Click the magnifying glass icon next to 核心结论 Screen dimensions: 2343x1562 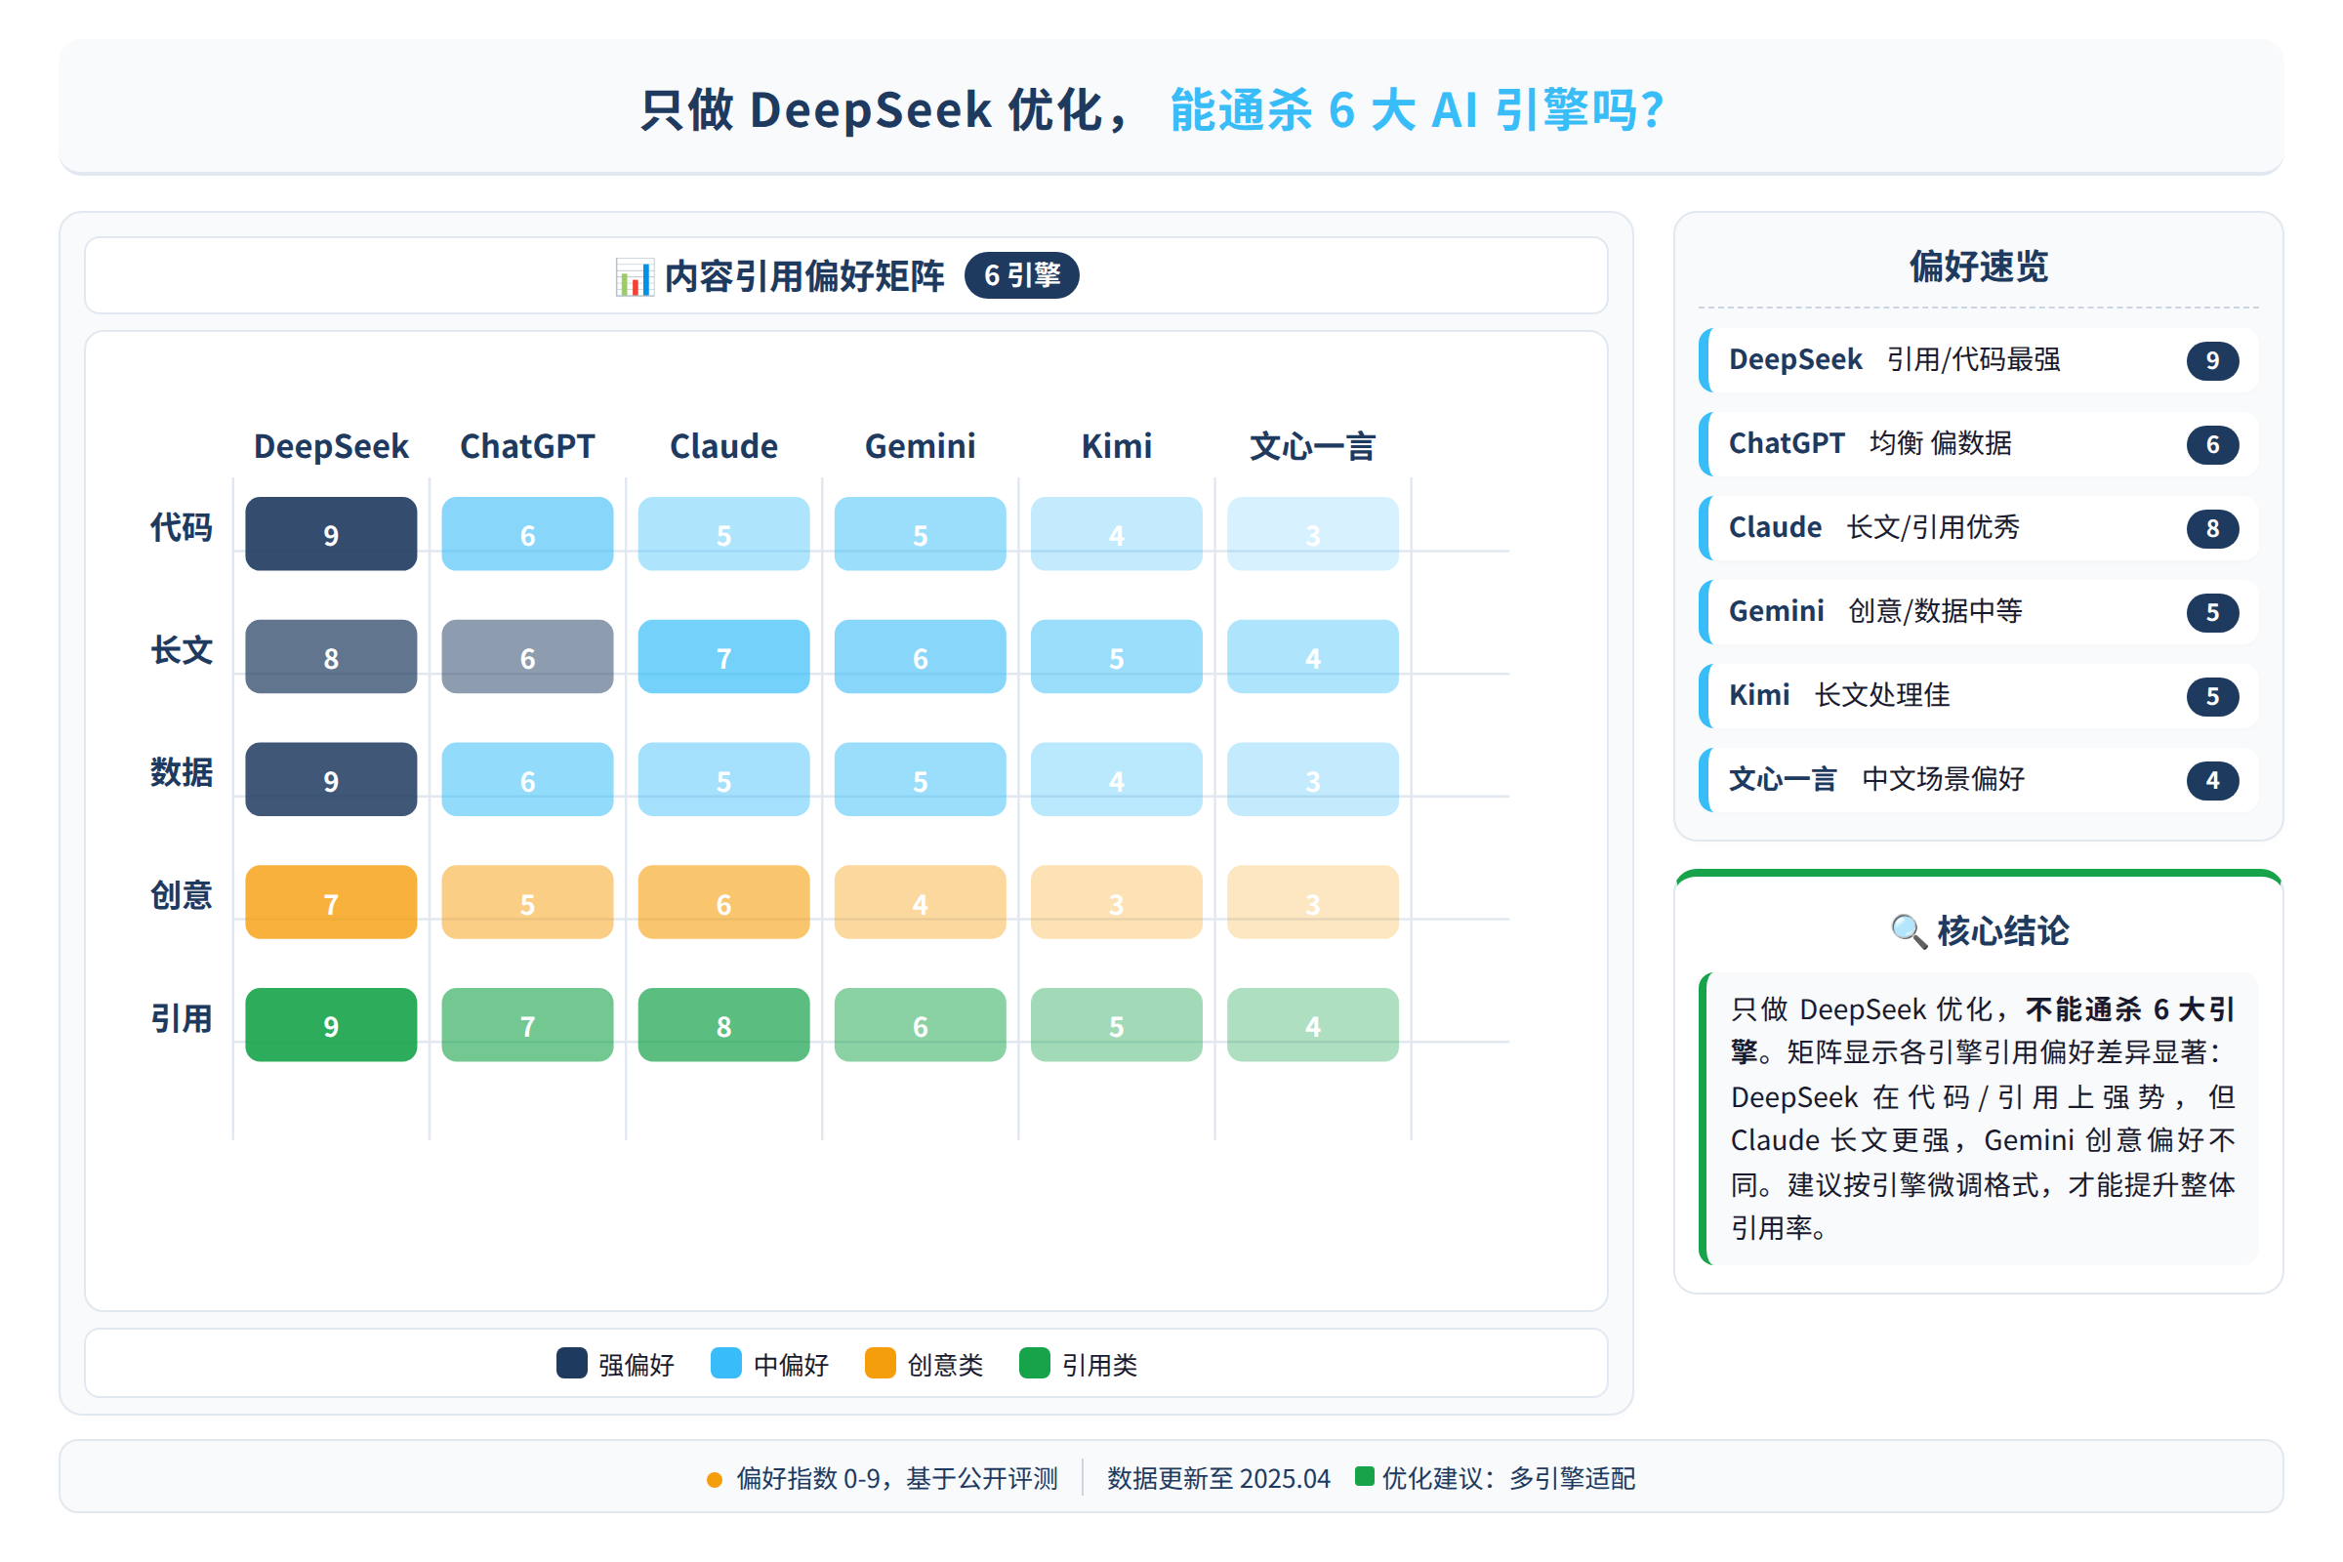tap(1908, 931)
